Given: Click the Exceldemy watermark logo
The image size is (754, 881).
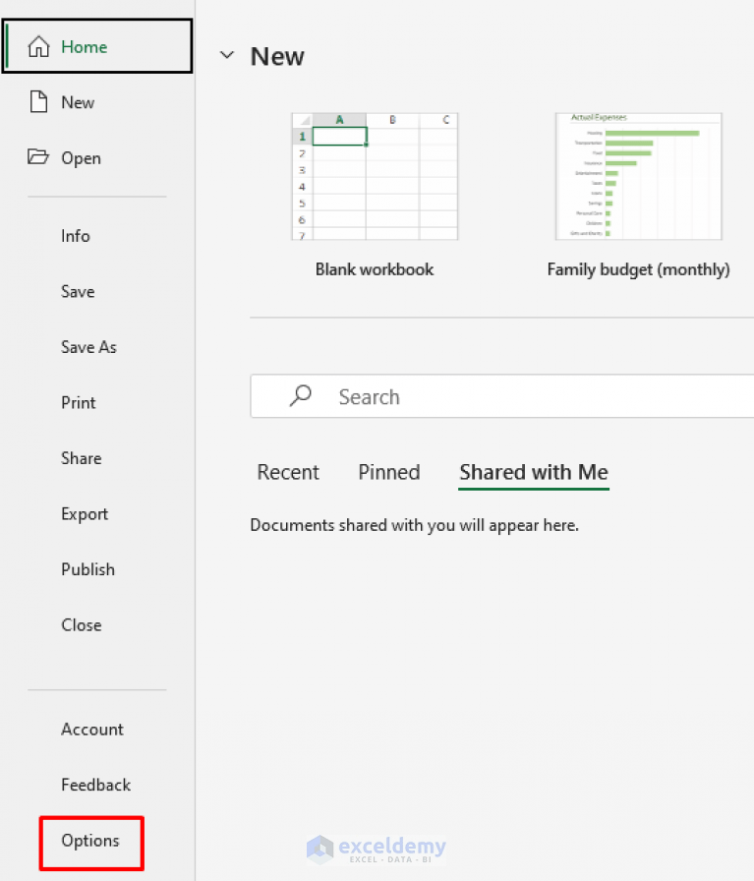Looking at the screenshot, I should point(377,847).
